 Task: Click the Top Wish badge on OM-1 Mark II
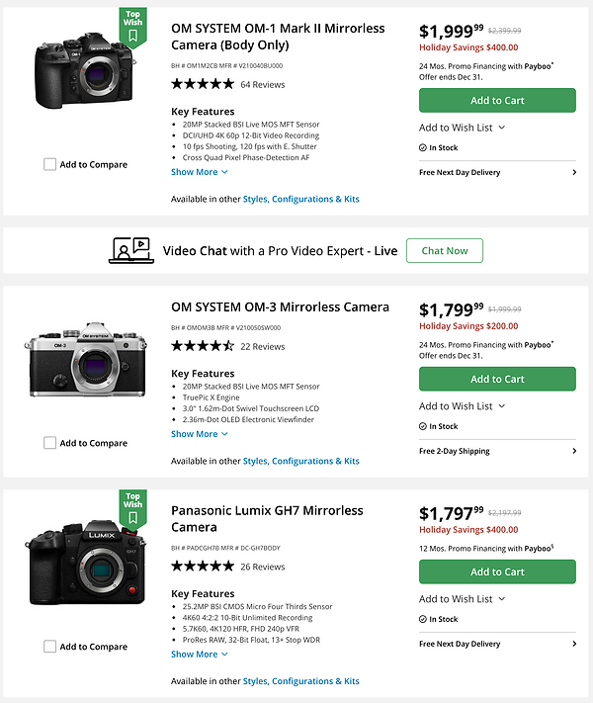[132, 25]
